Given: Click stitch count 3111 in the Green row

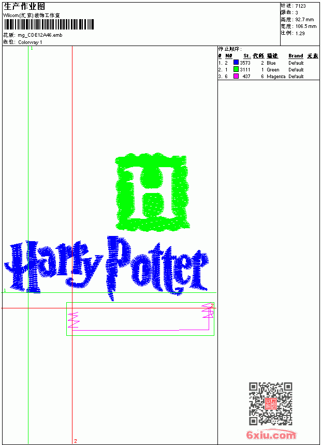Looking at the screenshot, I should [x=245, y=69].
